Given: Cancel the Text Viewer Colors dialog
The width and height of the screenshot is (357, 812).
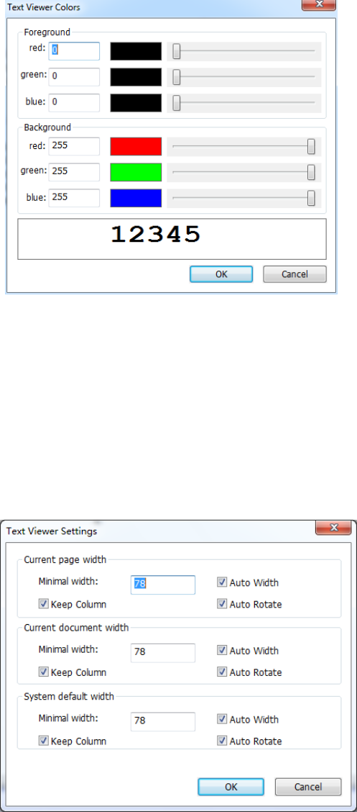Looking at the screenshot, I should tap(295, 274).
